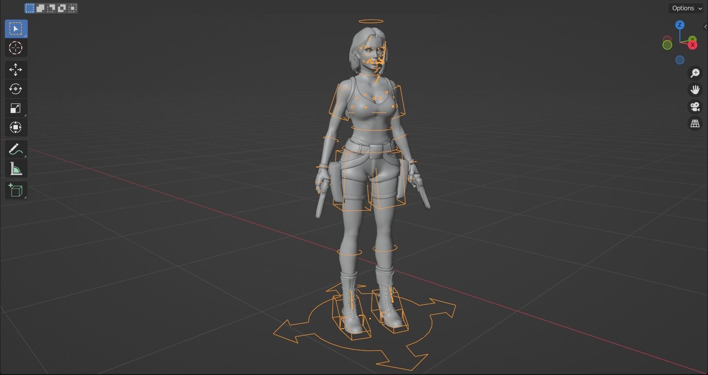Set selection mode to Invert
Viewport: 708px width, 375px height.
[62, 8]
